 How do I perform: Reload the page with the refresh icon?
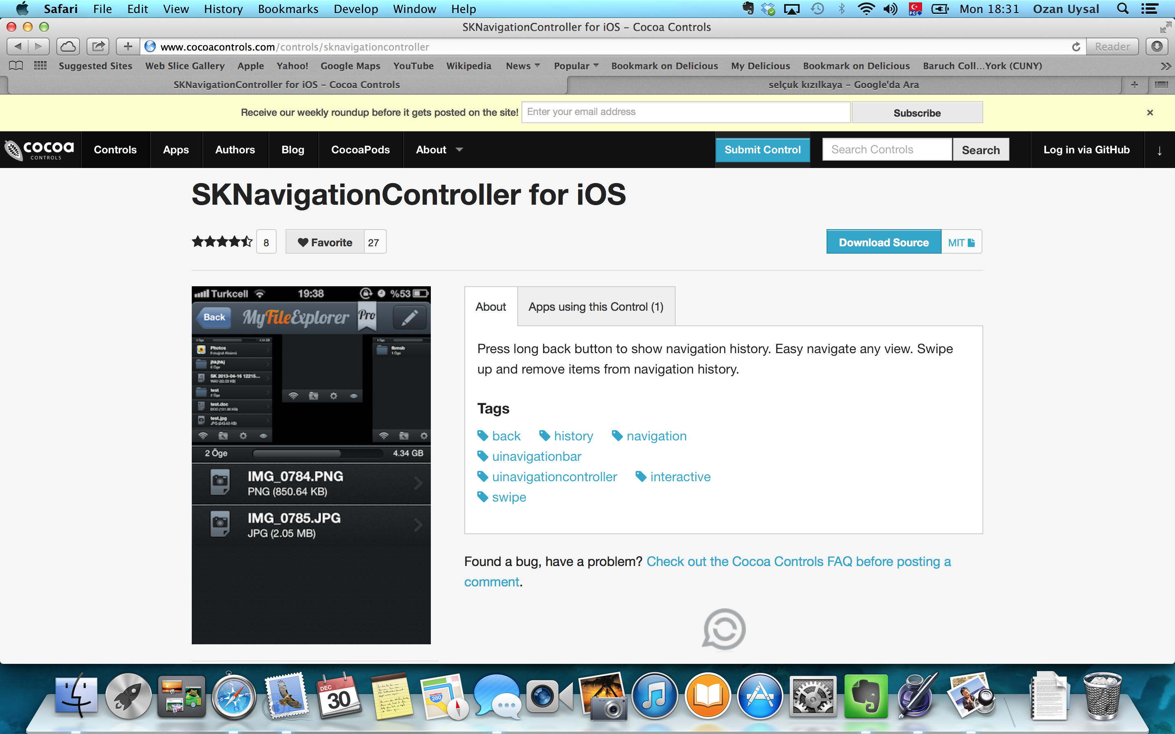1076,46
